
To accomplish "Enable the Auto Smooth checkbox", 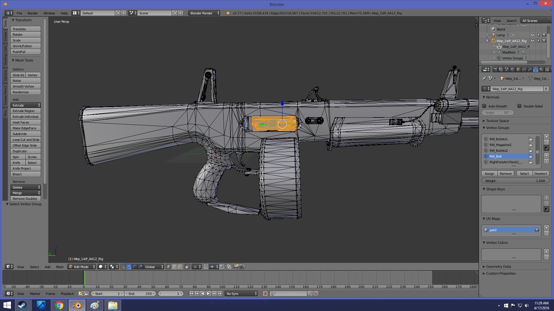I will [484, 106].
